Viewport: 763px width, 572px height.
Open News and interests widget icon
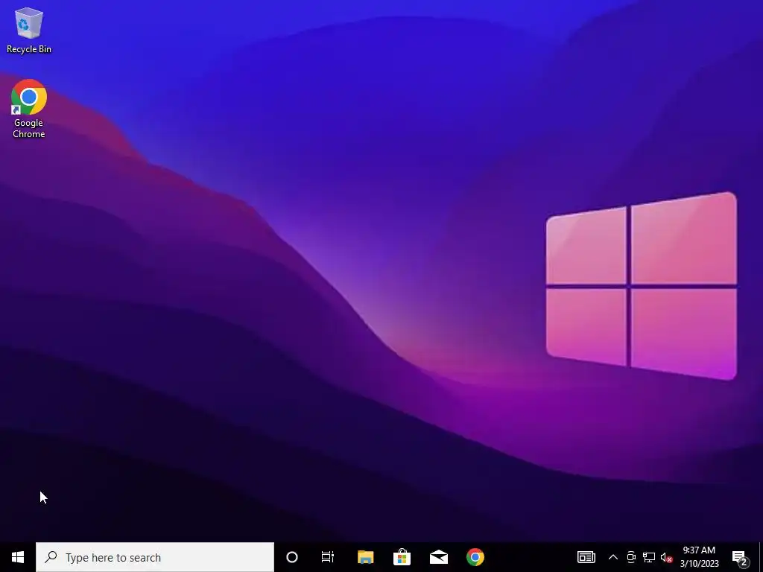(x=586, y=557)
